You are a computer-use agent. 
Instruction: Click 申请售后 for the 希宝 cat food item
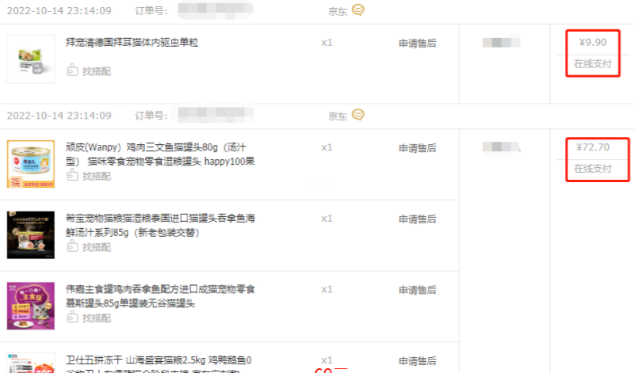[418, 219]
